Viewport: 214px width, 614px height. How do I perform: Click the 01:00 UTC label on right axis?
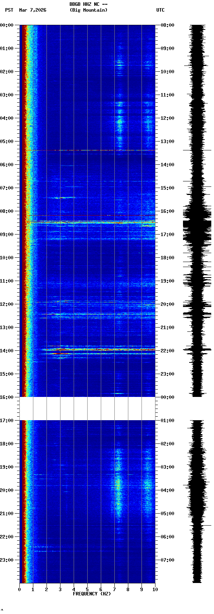(x=167, y=421)
